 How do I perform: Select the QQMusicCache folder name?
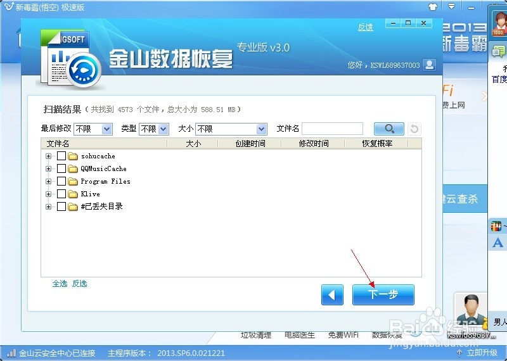tap(103, 168)
